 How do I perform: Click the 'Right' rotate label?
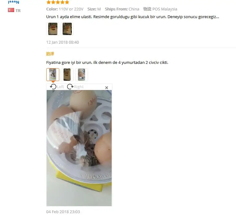[x=79, y=87]
